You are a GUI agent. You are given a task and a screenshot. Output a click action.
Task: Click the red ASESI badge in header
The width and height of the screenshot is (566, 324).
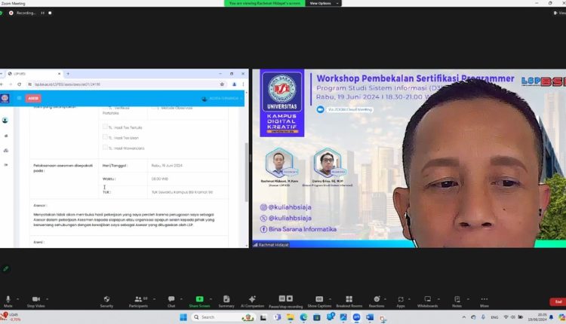[x=33, y=99]
